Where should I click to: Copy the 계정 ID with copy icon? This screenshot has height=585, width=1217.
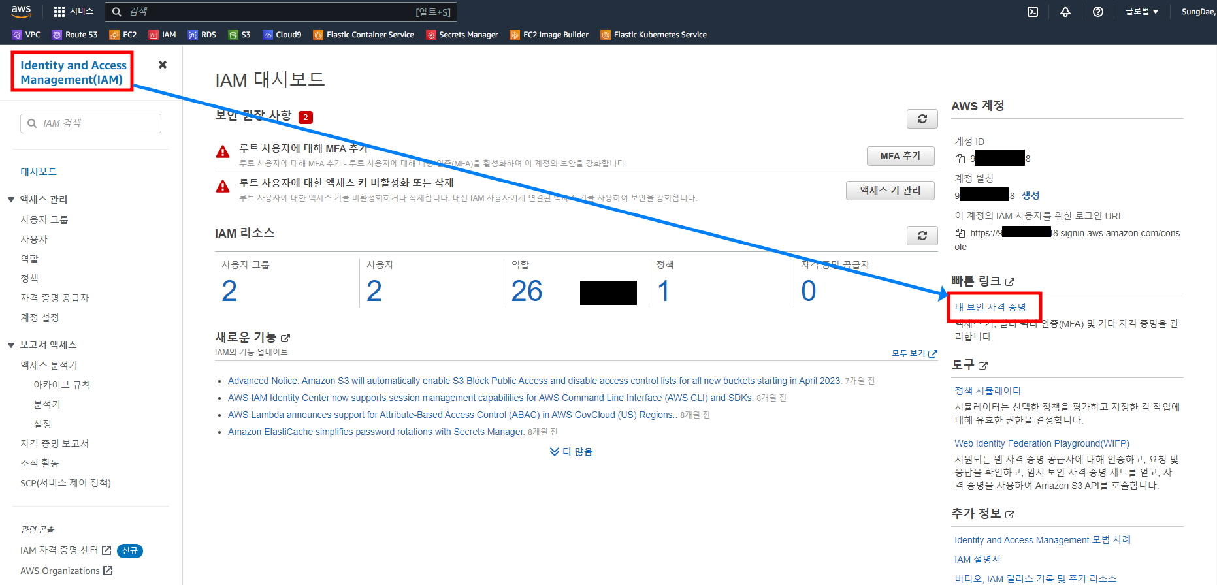pyautogui.click(x=960, y=159)
